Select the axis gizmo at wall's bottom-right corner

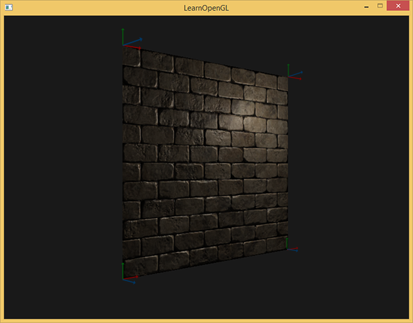[290, 246]
